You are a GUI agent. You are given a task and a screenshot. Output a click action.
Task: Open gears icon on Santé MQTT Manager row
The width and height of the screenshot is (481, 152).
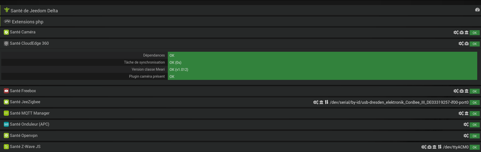pos(461,113)
